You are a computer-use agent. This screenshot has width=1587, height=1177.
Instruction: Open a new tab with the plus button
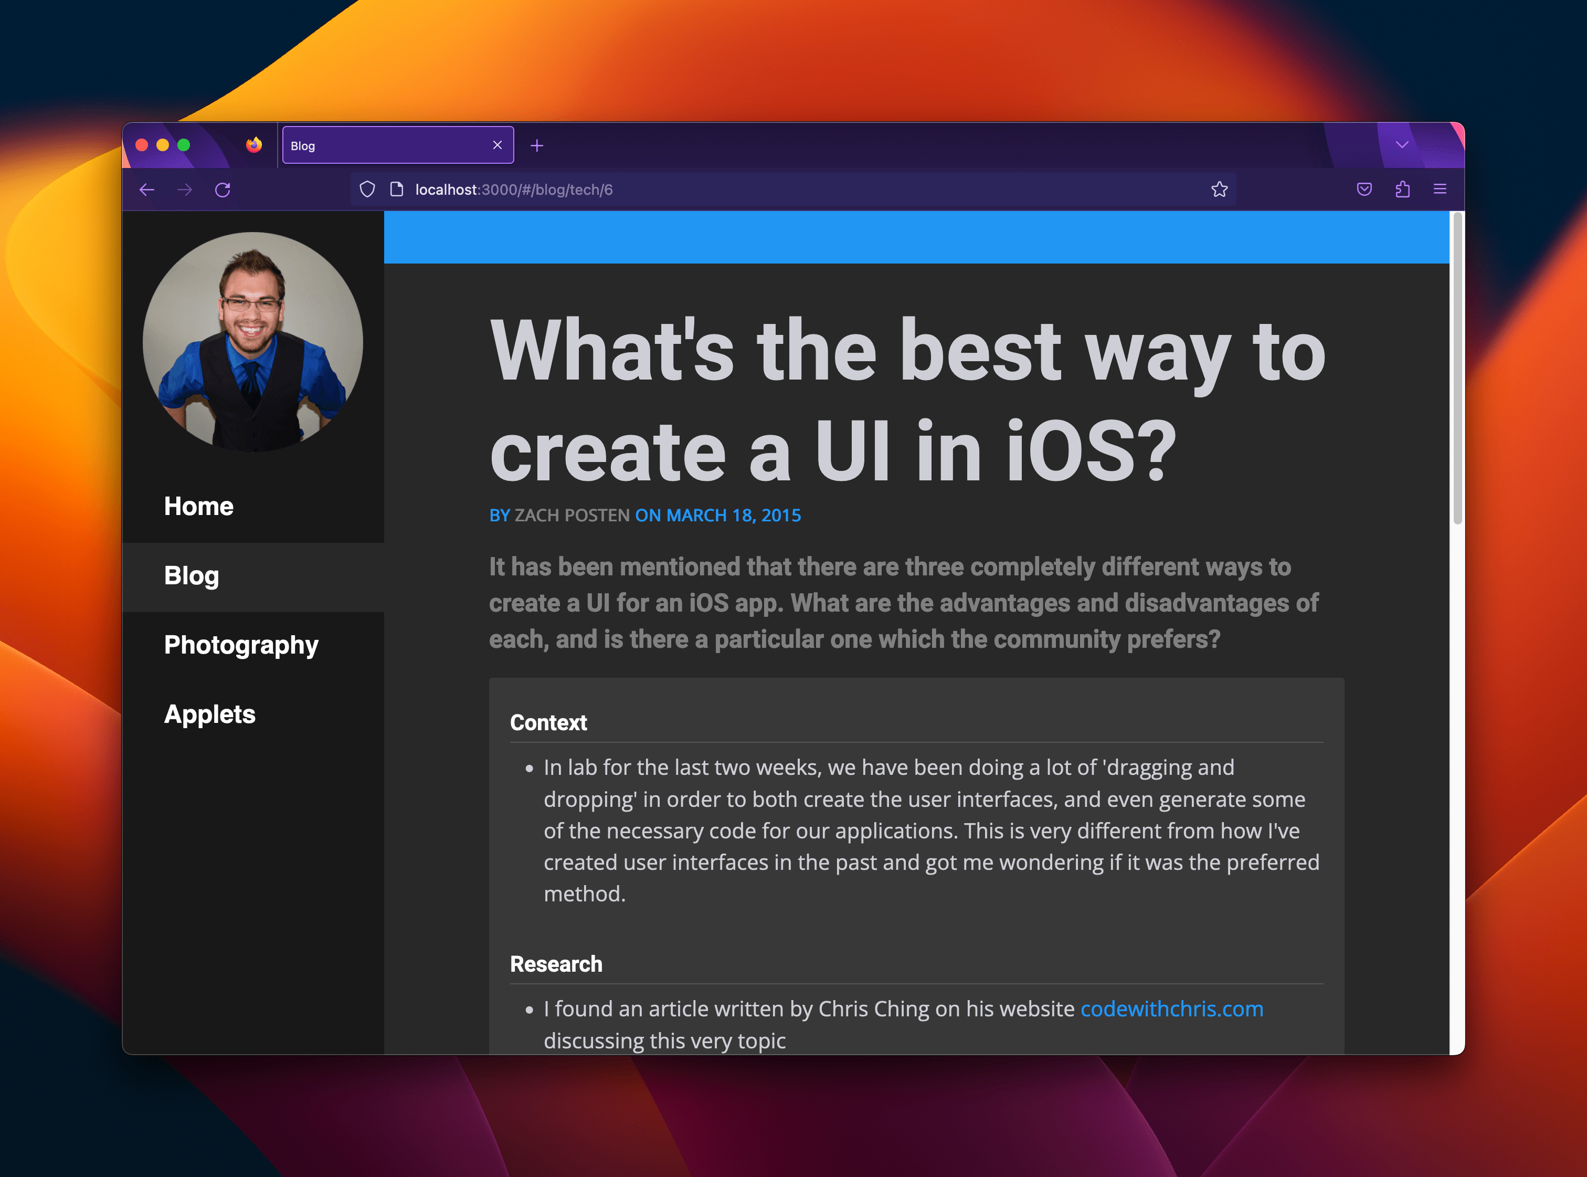click(x=537, y=145)
